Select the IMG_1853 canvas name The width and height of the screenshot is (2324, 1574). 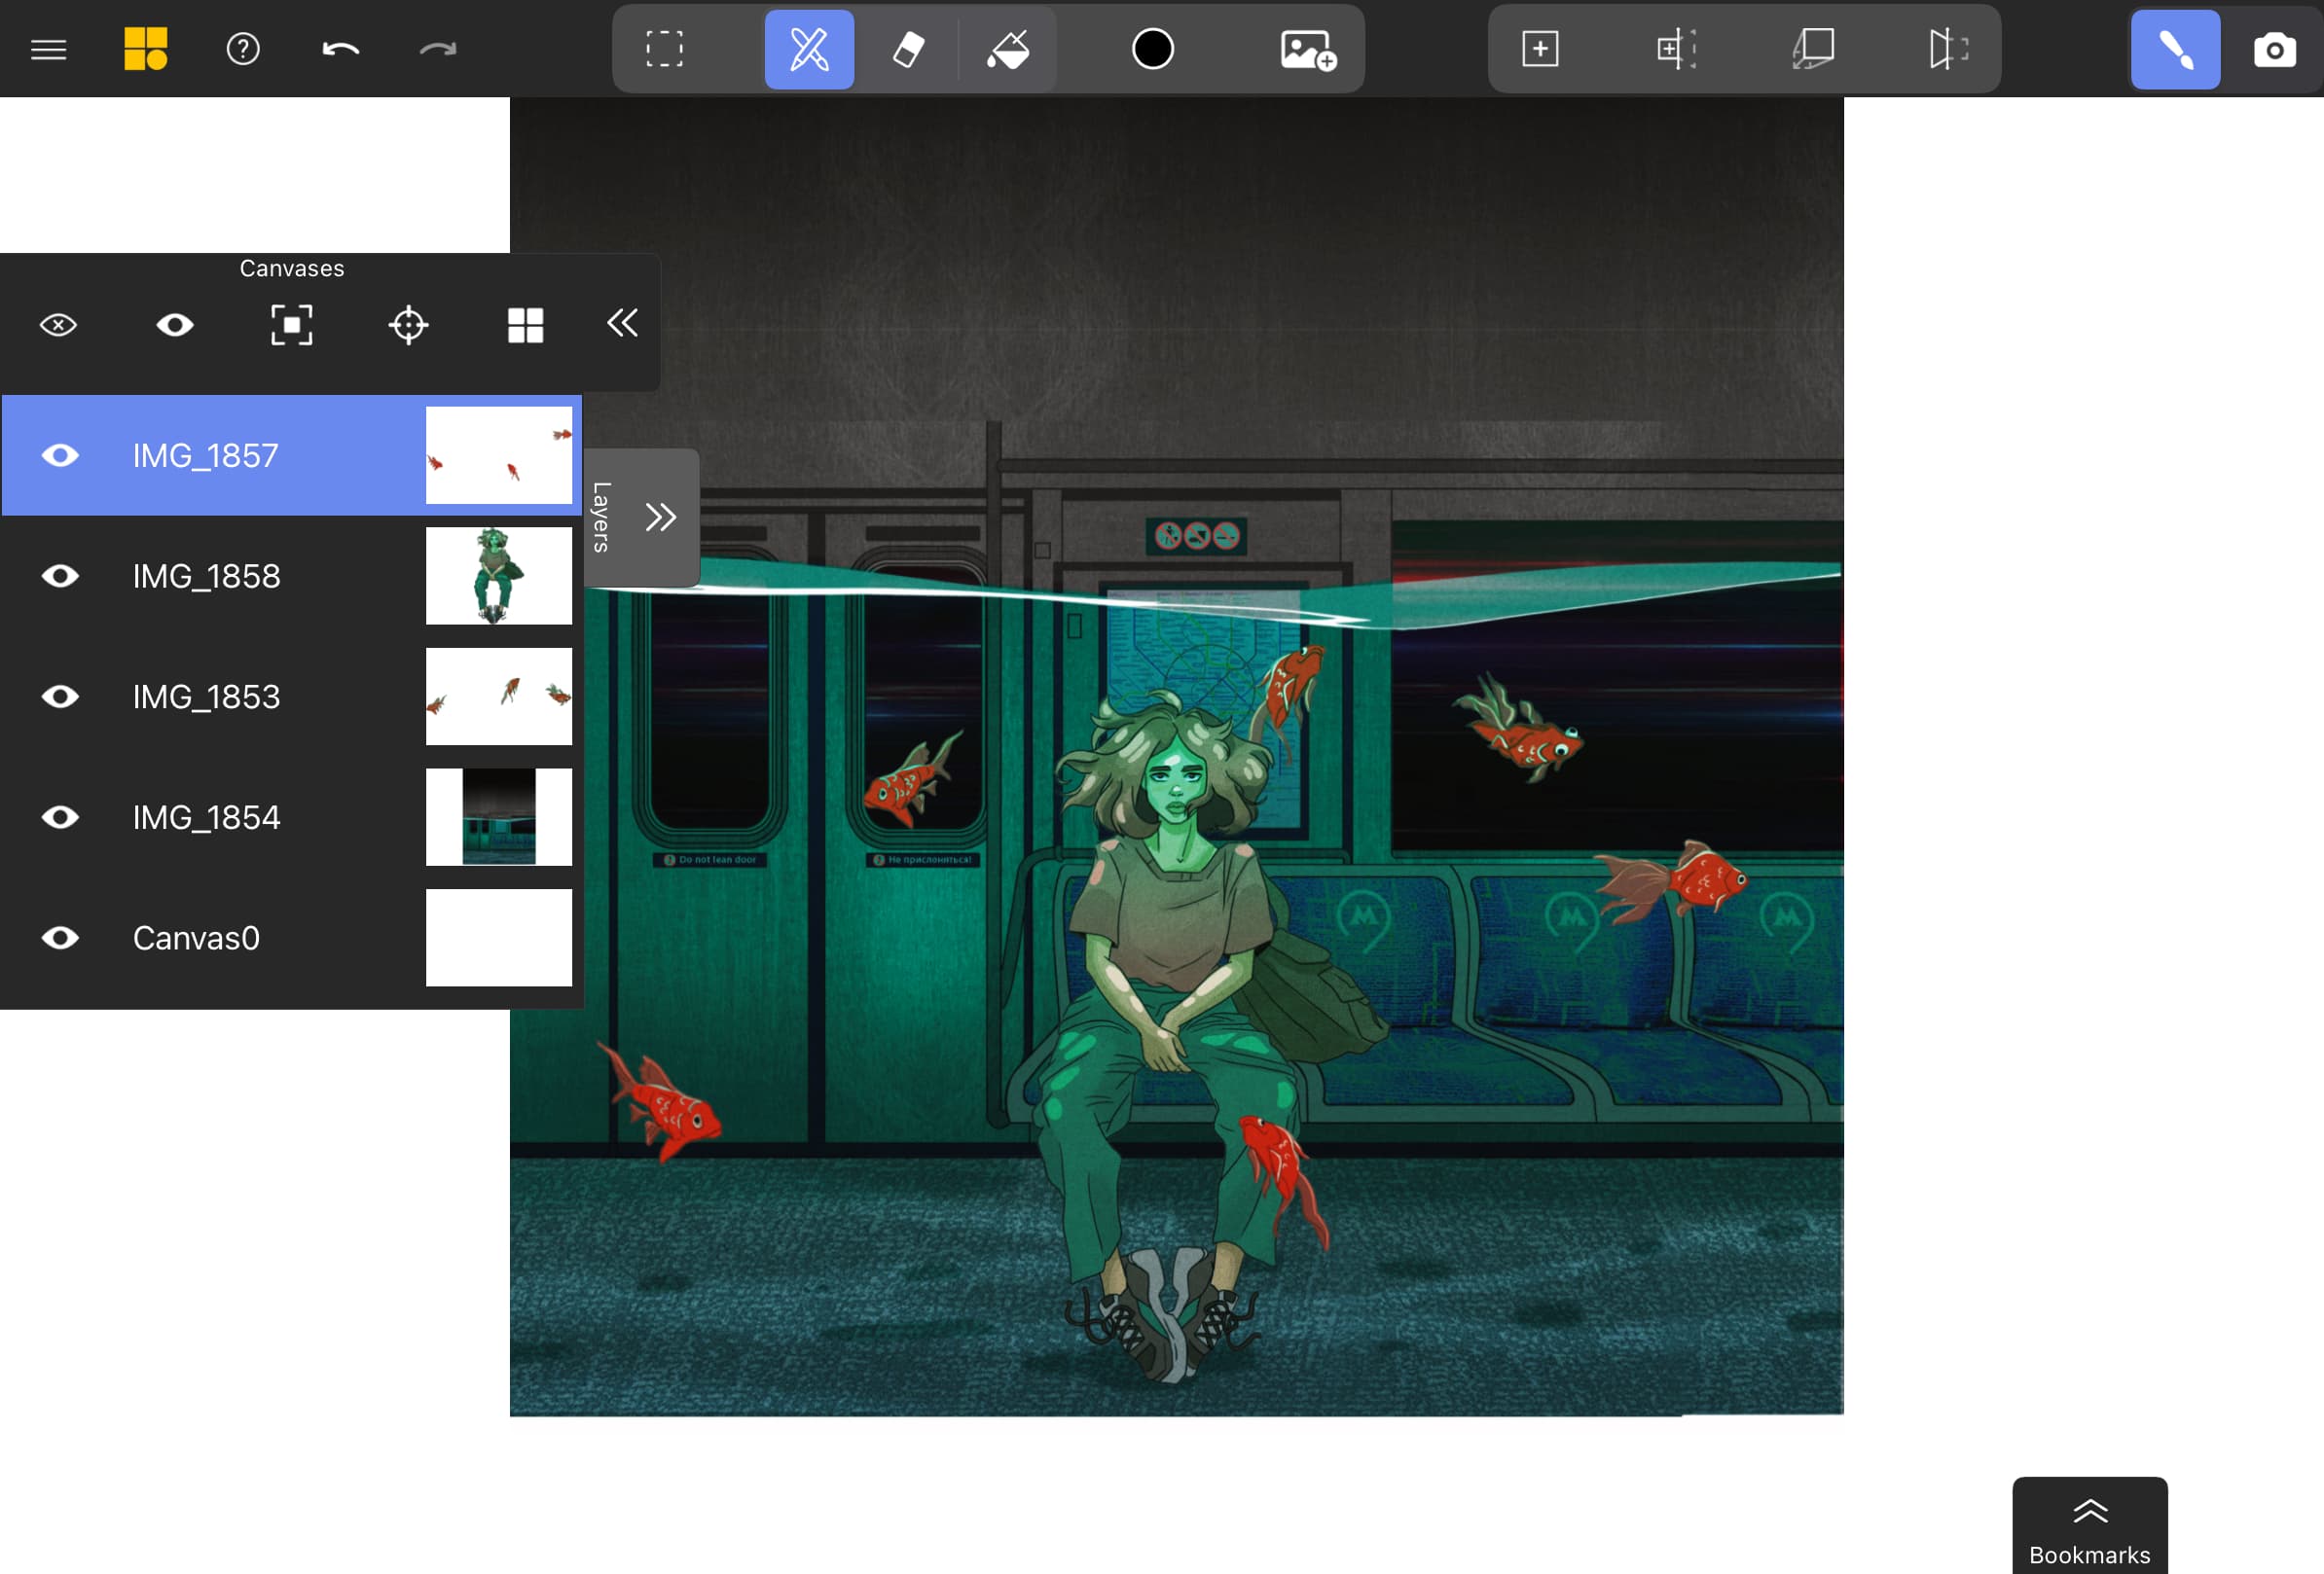[x=206, y=697]
